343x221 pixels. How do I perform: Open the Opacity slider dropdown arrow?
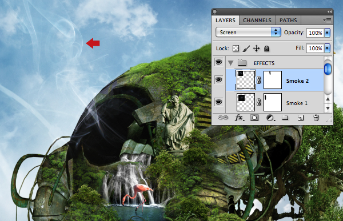(327, 33)
